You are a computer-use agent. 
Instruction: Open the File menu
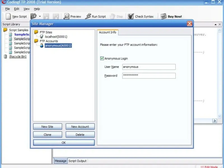pos(8,9)
